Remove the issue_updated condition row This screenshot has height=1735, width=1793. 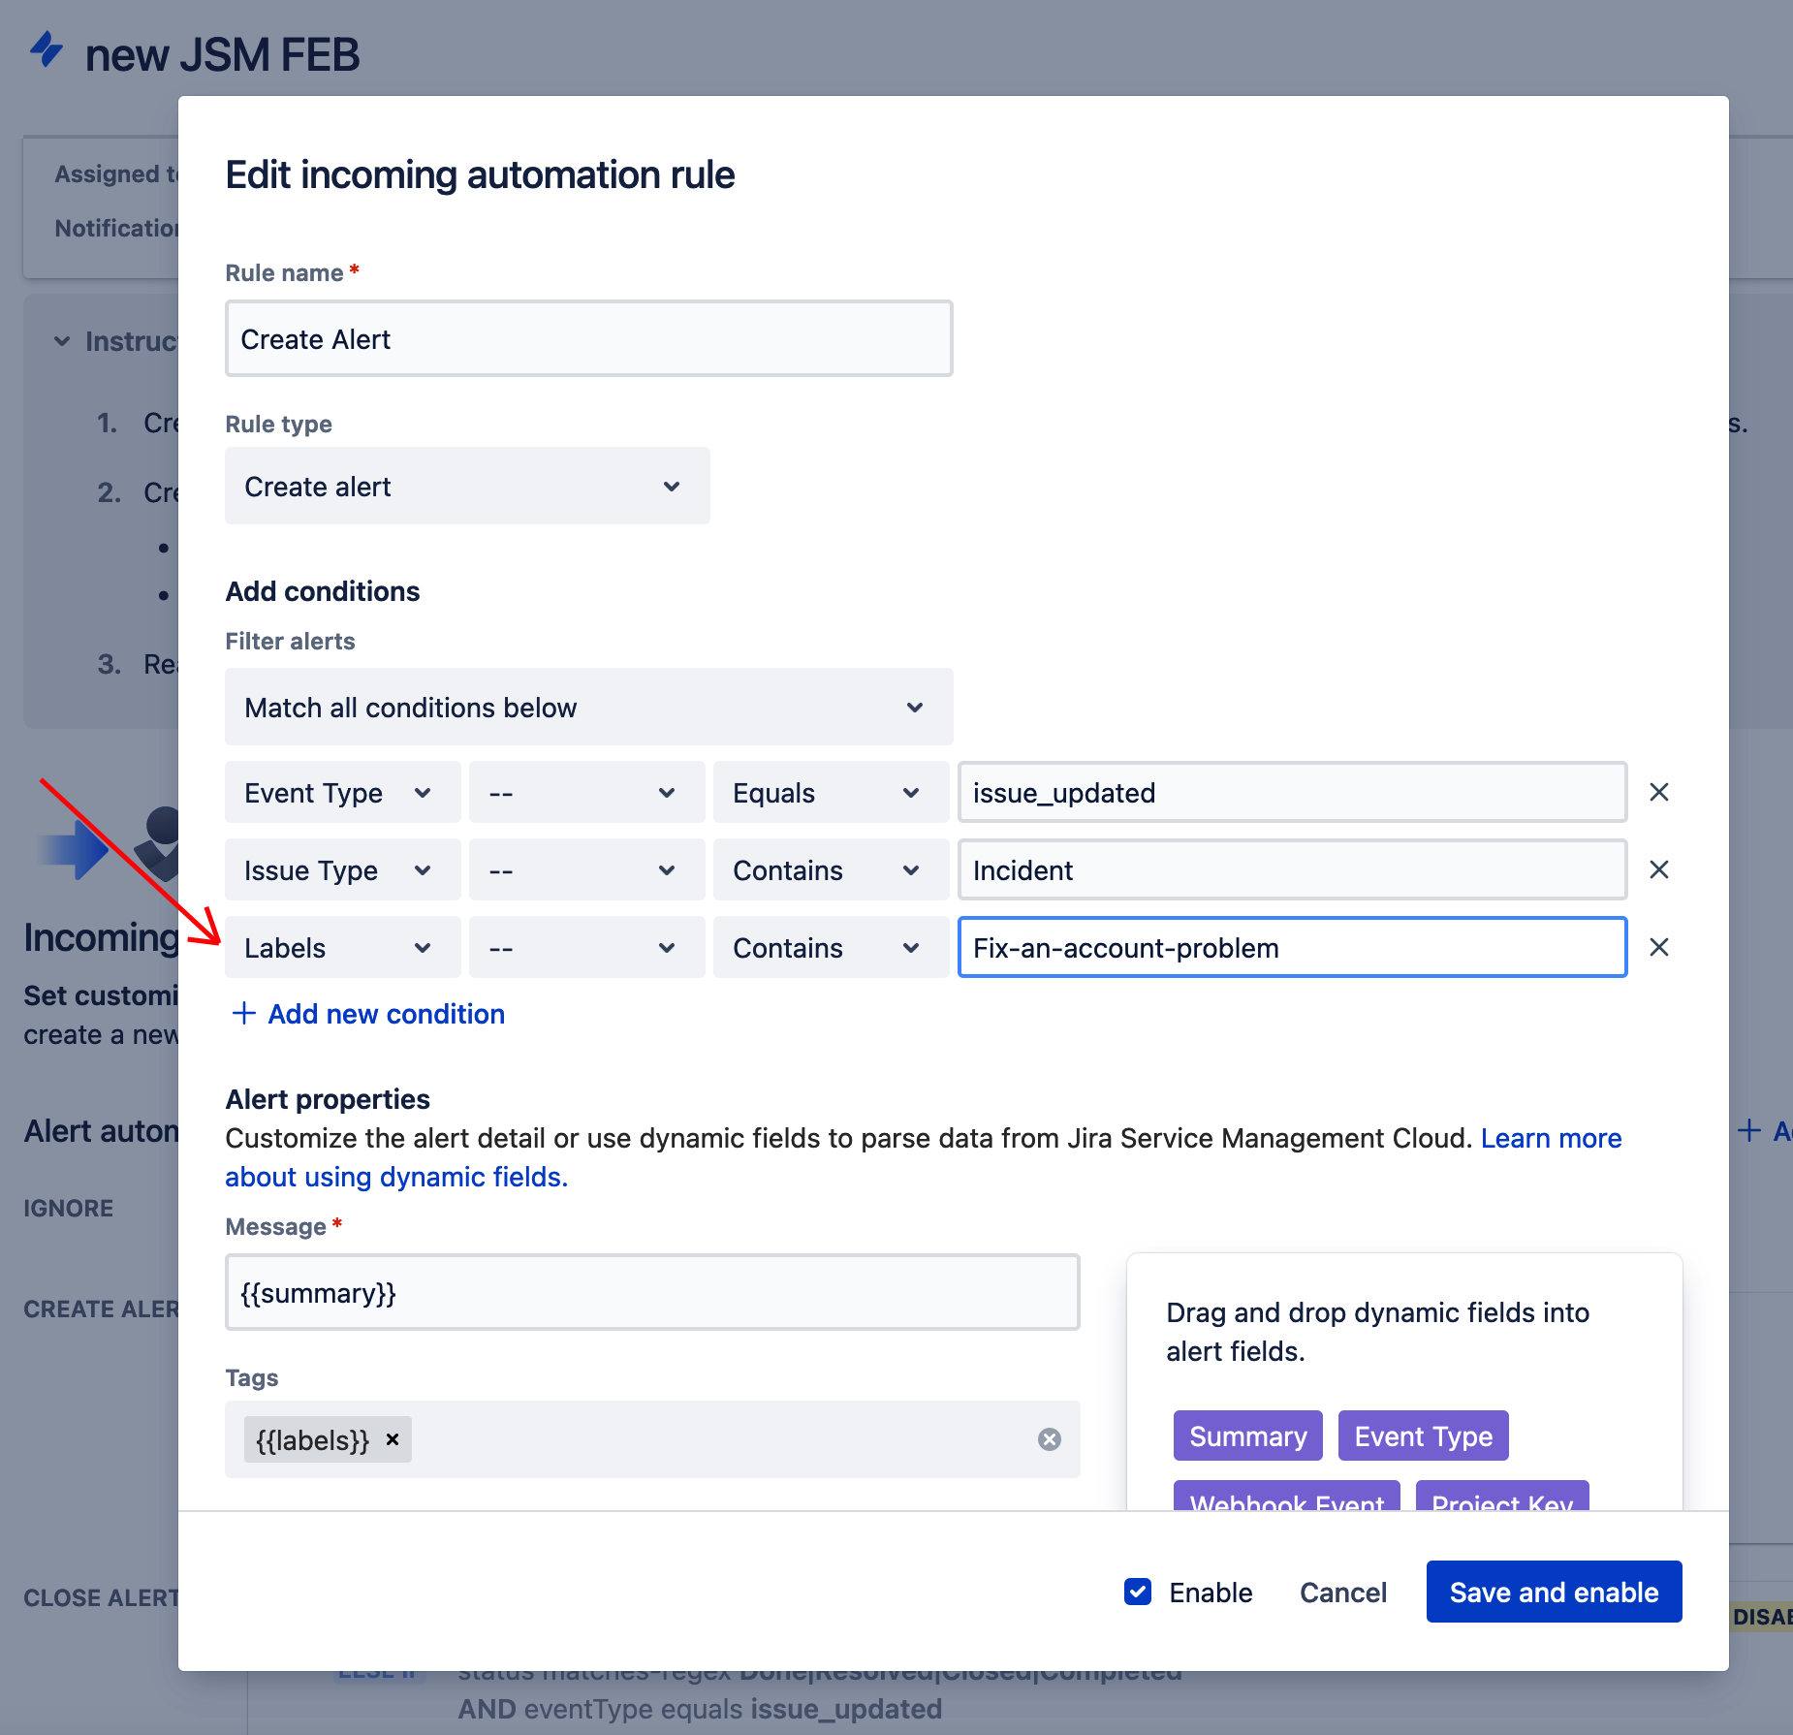click(1658, 793)
